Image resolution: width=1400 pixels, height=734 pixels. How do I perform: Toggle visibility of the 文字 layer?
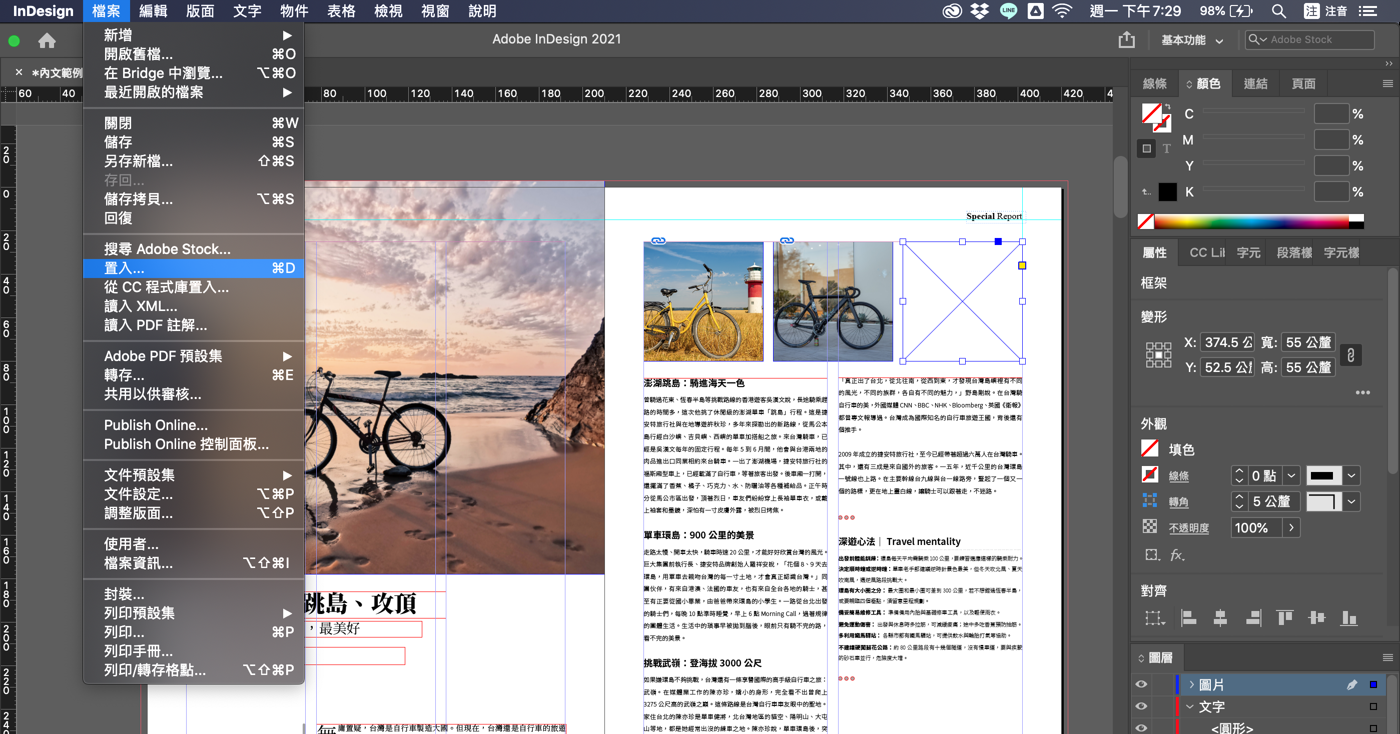1141,706
